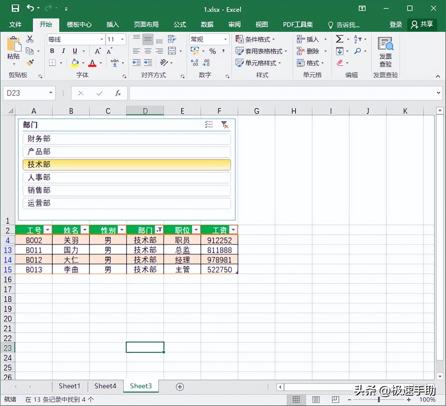Image resolution: width=446 pixels, height=406 pixels.
Task: Click the zoom slider in status bar
Action: click(x=378, y=400)
